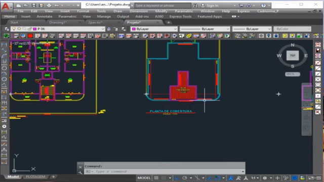Toggle Ortho mode in status bar
This screenshot has height=182, width=324.
[x=177, y=178]
